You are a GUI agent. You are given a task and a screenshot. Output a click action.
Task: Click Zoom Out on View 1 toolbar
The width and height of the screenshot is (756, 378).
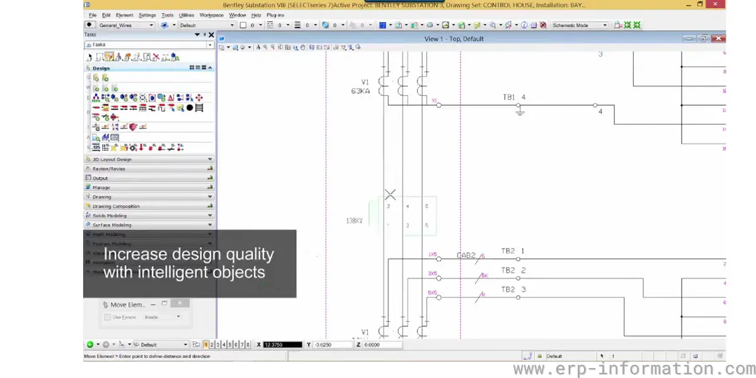click(x=273, y=47)
